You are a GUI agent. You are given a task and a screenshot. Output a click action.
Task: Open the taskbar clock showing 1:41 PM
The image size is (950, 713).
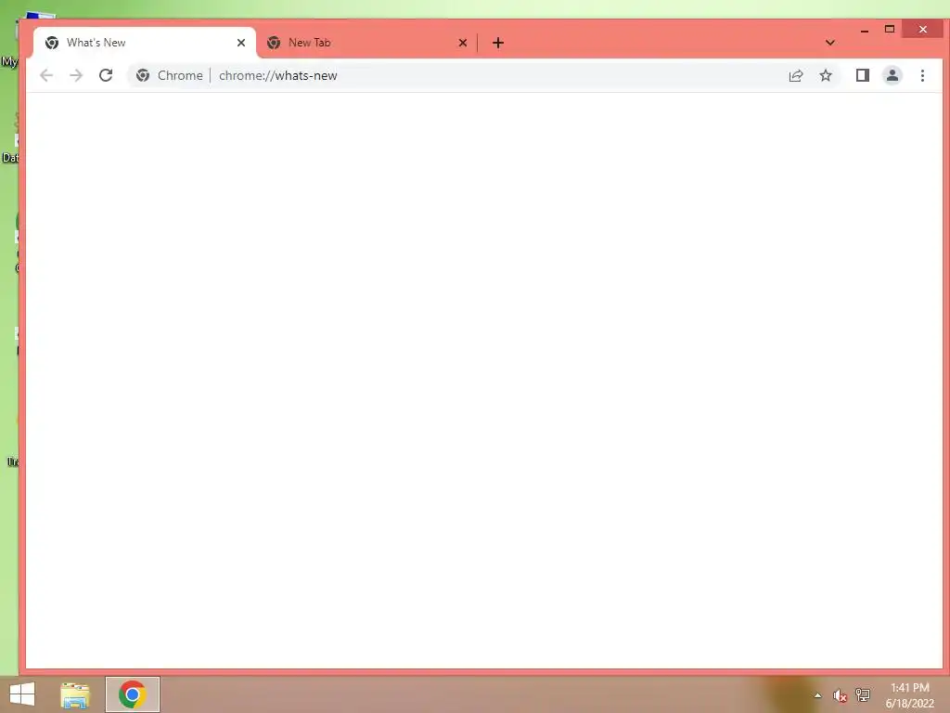coord(909,695)
